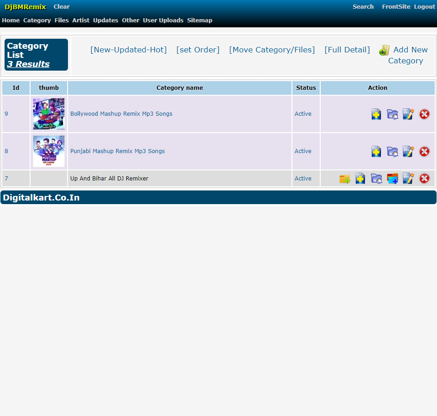The width and height of the screenshot is (437, 416).
Task: Go to Sitemap in the navigation bar
Action: click(x=199, y=21)
